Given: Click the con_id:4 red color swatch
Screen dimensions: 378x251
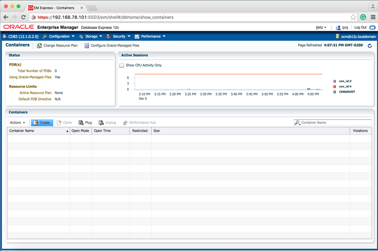Looking at the screenshot, I should point(335,86).
